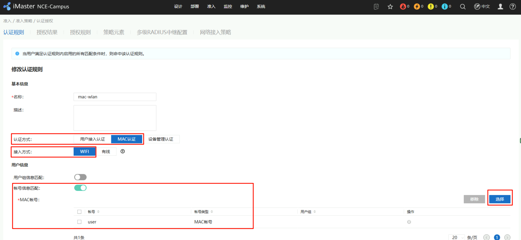Screen dimensions: 521x240
Task: Click the access mode help tooltip icon
Action: 123,152
